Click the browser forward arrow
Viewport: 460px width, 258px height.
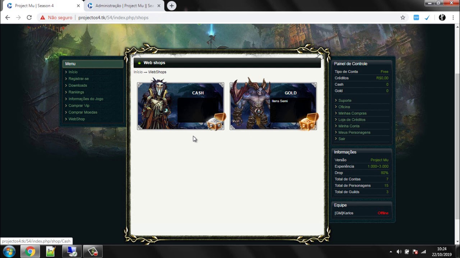[x=18, y=18]
